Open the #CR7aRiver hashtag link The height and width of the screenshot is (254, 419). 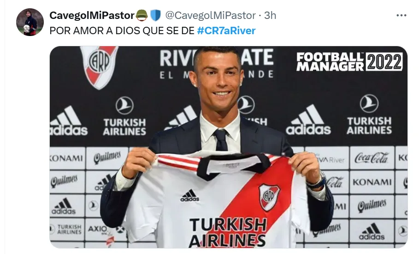click(226, 30)
